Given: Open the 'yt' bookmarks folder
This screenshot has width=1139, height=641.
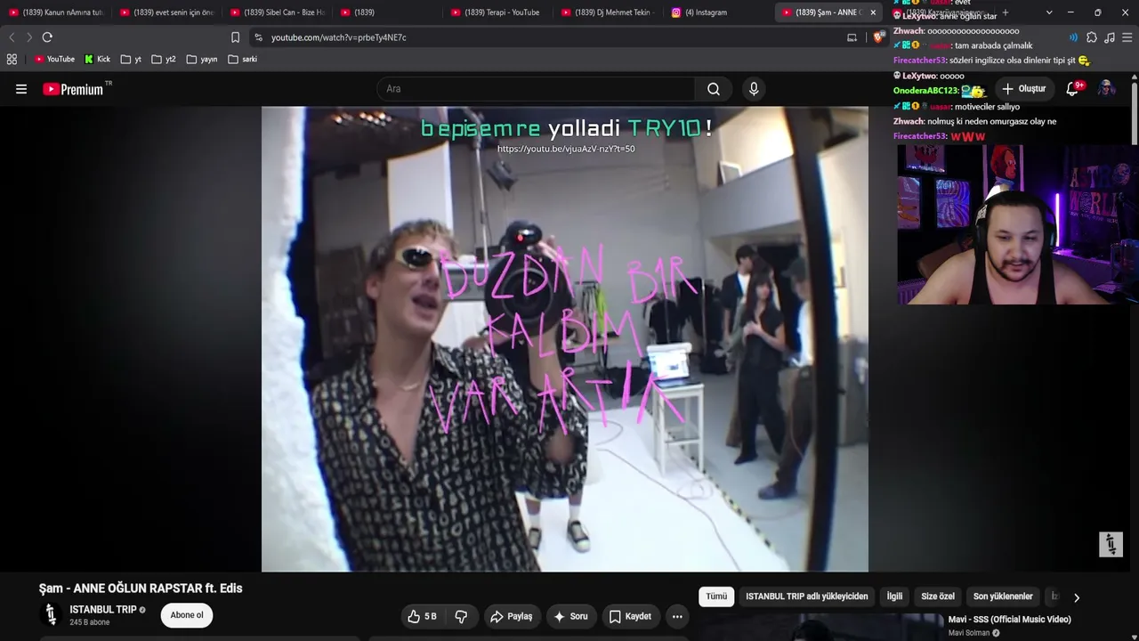Looking at the screenshot, I should (132, 60).
